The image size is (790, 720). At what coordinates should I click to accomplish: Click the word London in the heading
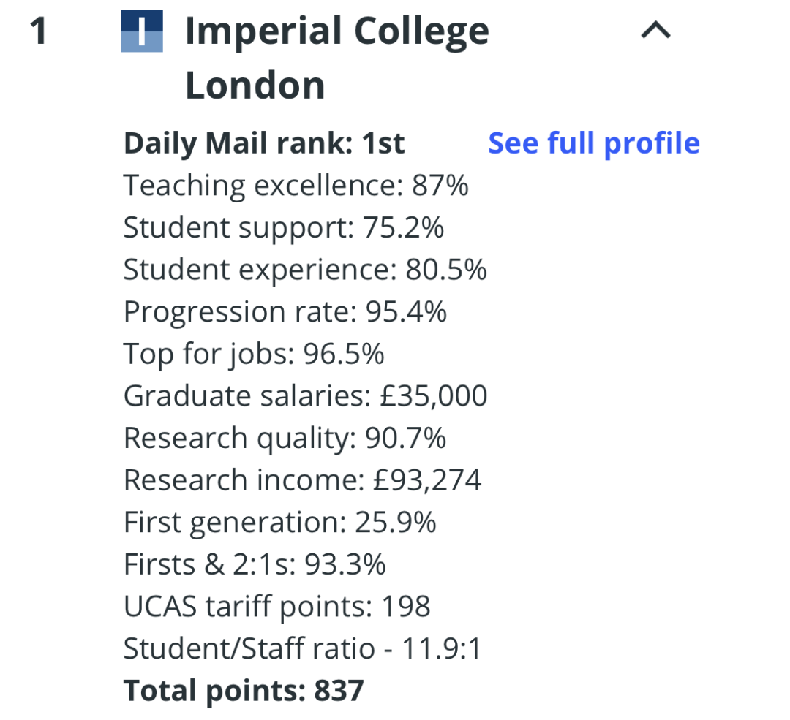[255, 86]
